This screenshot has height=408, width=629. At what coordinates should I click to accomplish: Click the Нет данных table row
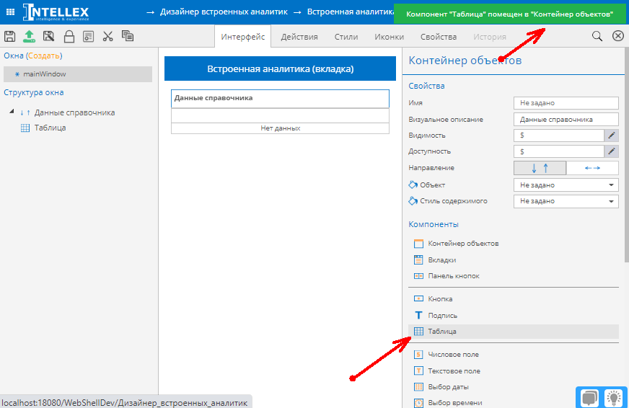pyautogui.click(x=280, y=128)
